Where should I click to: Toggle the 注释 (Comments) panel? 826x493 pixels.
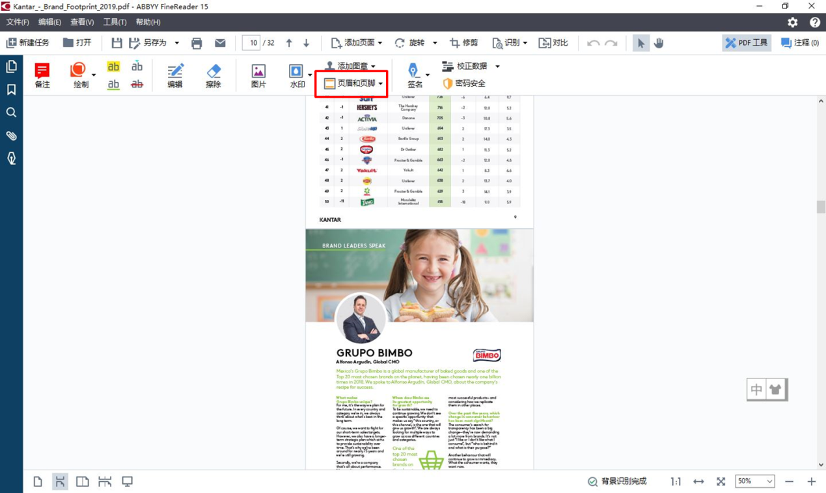[800, 43]
